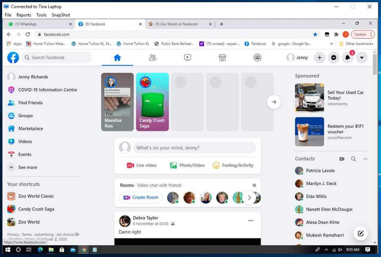Click the "What's on your mind, Jenny?" field

pyautogui.click(x=194, y=148)
